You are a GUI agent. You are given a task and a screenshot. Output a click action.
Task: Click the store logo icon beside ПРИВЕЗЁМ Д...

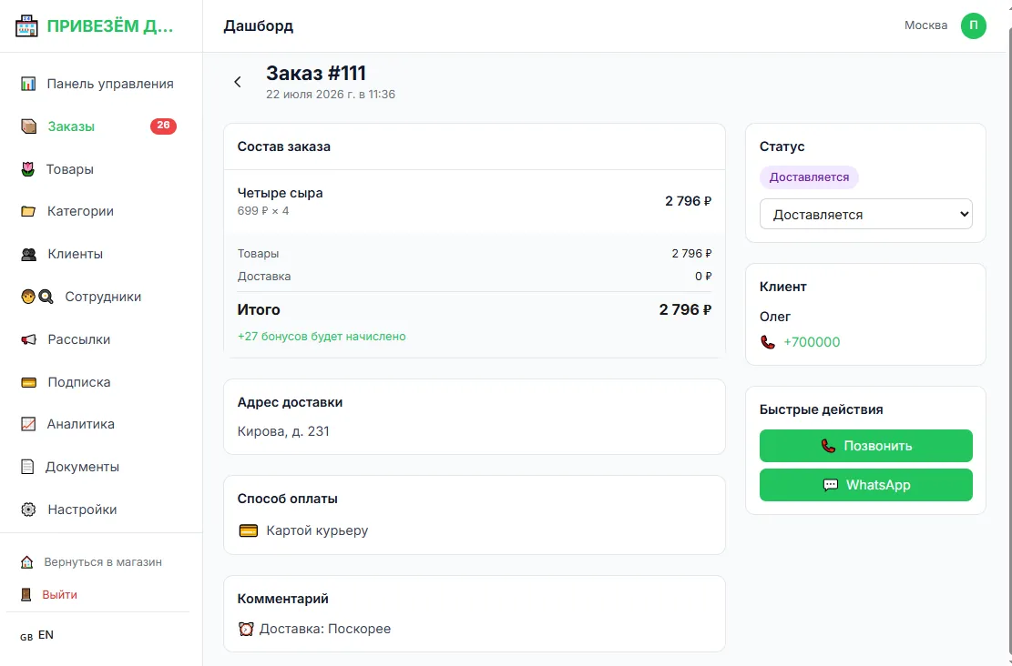26,25
